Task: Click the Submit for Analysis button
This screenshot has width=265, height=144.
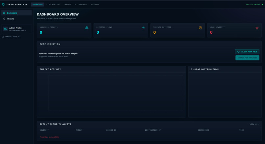Action: click(x=248, y=58)
